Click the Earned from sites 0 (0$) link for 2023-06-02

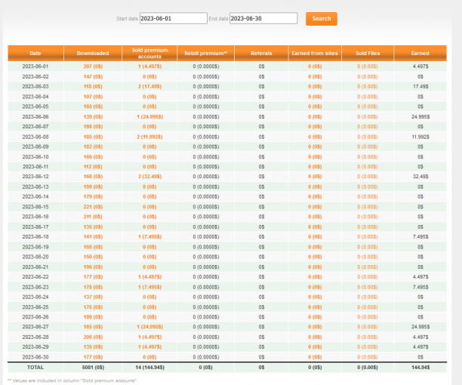tap(315, 76)
